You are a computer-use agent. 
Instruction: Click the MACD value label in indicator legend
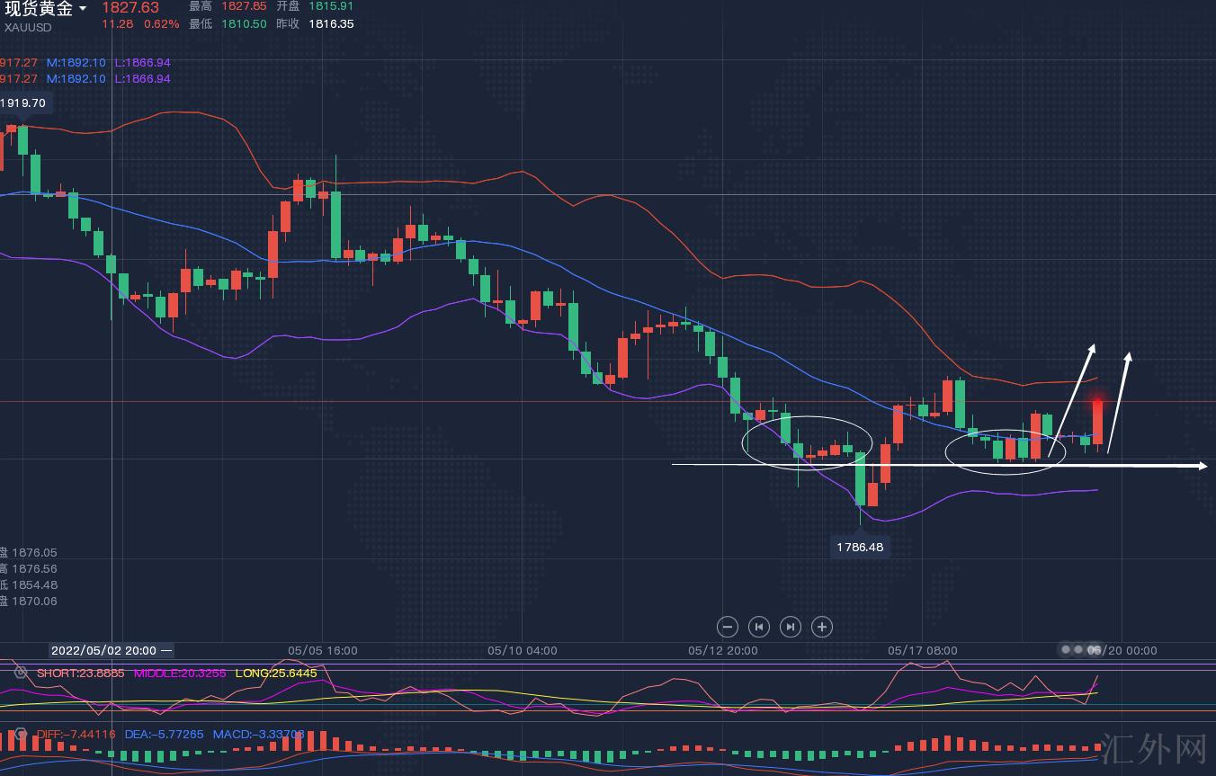coord(258,735)
